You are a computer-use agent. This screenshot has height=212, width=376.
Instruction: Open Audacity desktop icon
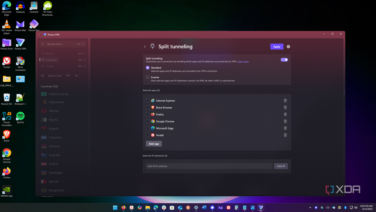point(20,7)
